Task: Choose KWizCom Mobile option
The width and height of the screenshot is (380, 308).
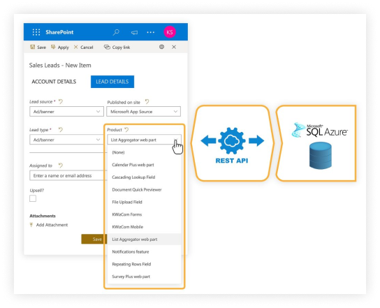Action: [x=144, y=227]
